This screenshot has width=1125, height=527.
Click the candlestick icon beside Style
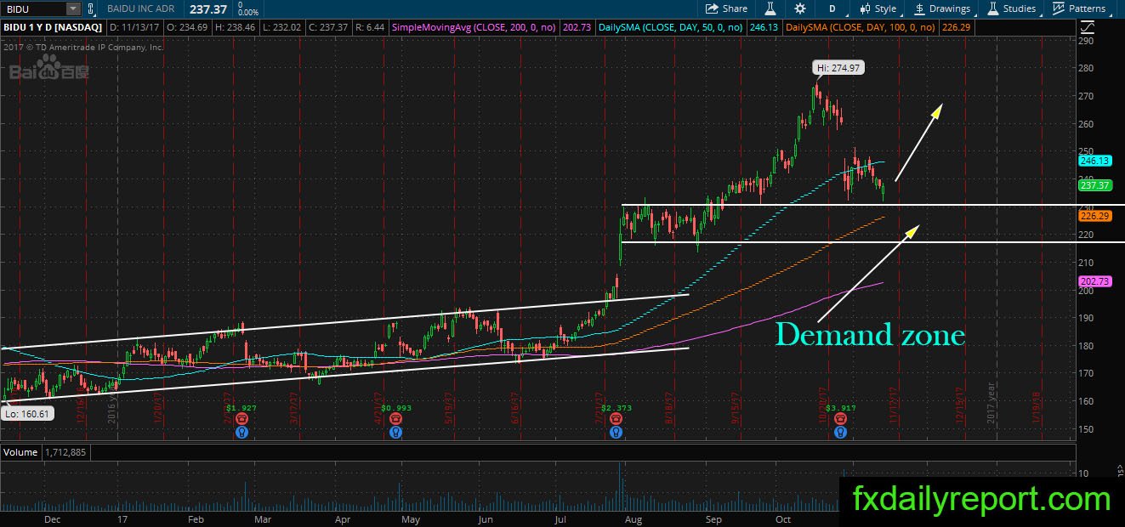click(865, 8)
